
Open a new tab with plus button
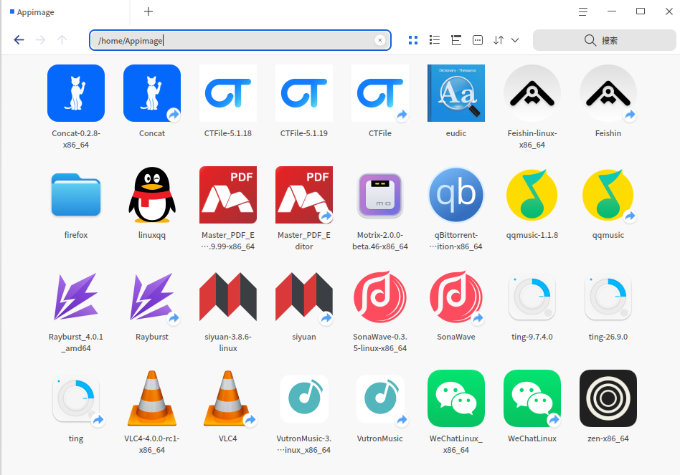tap(148, 11)
